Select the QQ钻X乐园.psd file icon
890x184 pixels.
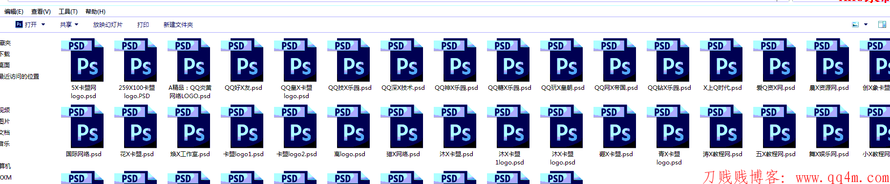tap(668, 60)
